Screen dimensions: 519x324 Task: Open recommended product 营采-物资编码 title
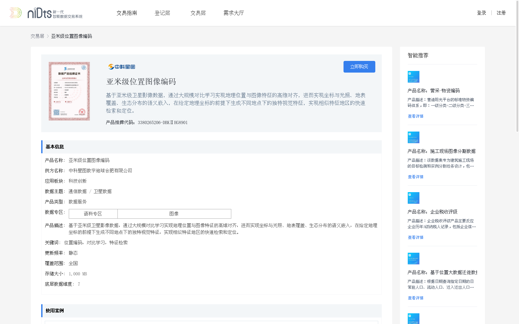[434, 91]
